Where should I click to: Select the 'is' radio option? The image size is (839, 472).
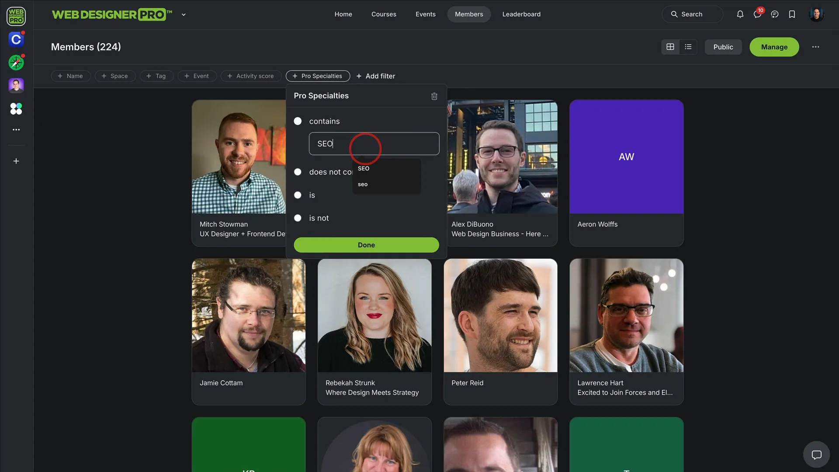tap(298, 195)
